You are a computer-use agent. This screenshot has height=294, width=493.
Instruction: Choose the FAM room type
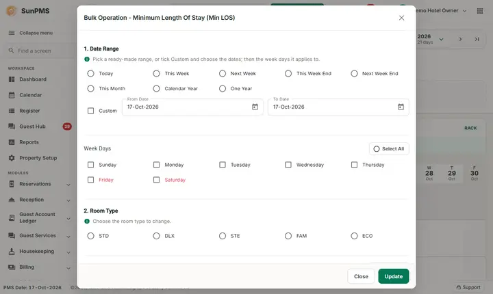(x=288, y=236)
